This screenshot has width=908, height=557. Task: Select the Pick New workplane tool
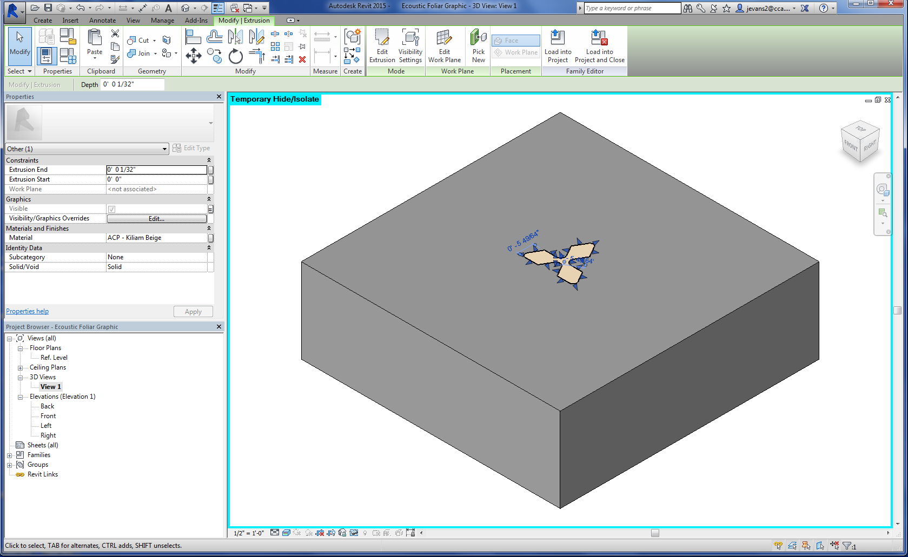[478, 45]
